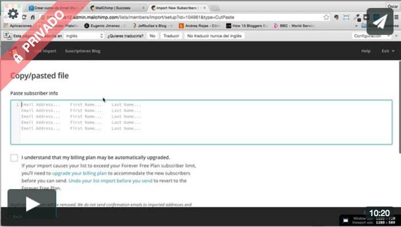Open translate Configuración dropdown
This screenshot has width=401, height=227.
pos(371,36)
